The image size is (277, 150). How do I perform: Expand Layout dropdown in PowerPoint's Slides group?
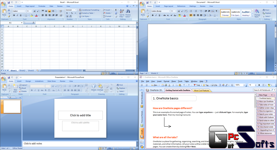coord(24,85)
